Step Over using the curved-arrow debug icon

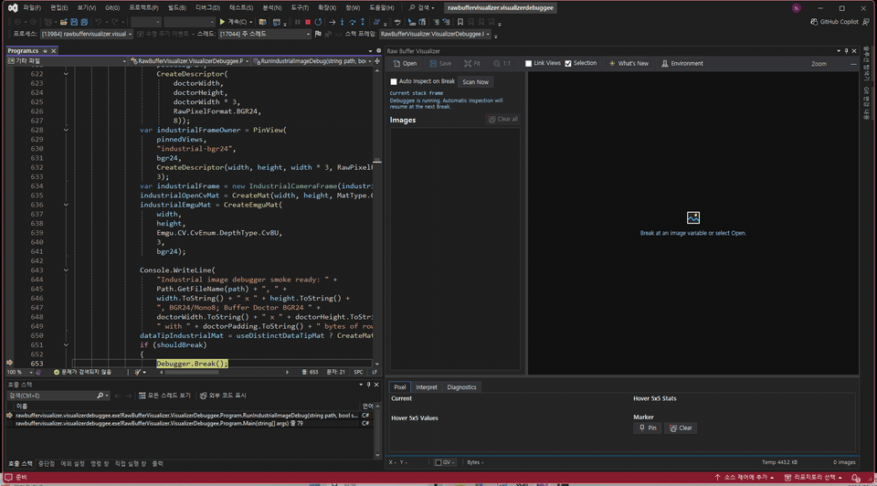tap(353, 22)
